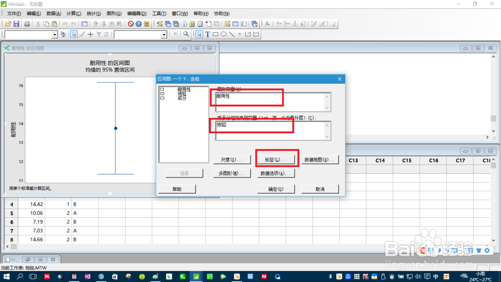Open the fx formula icon
The image size is (501, 282).
(x=268, y=24)
